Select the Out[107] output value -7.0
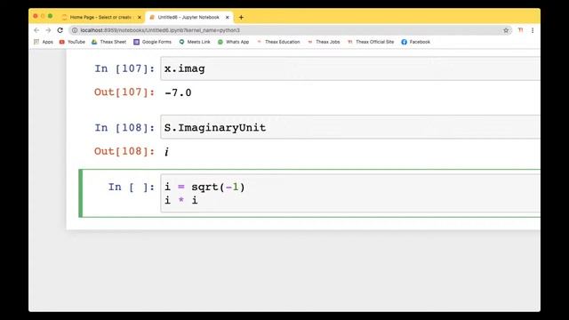569x320 pixels. point(178,92)
